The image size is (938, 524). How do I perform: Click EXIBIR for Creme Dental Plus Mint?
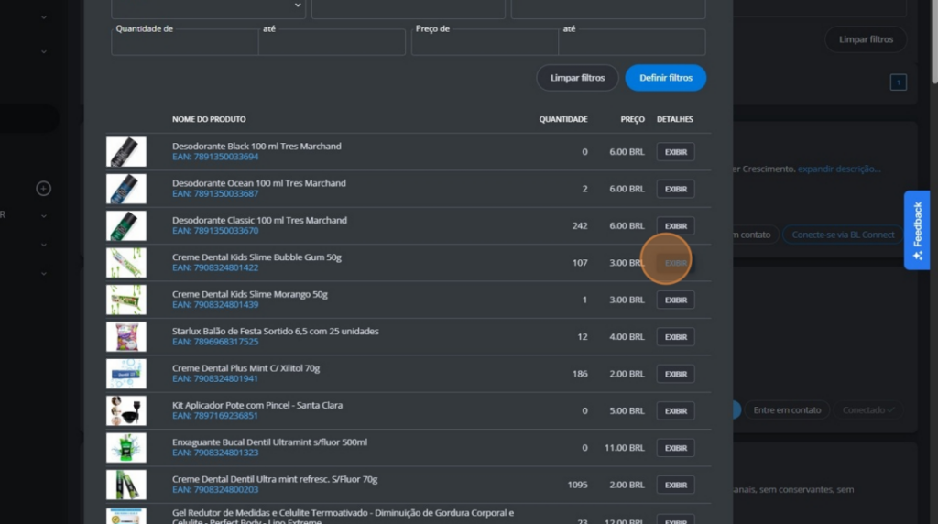click(x=675, y=374)
